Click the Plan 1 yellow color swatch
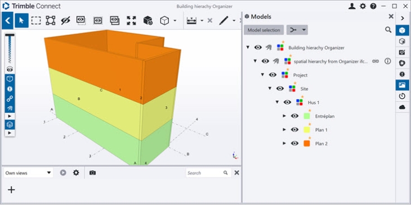The width and height of the screenshot is (411, 205). 307,130
